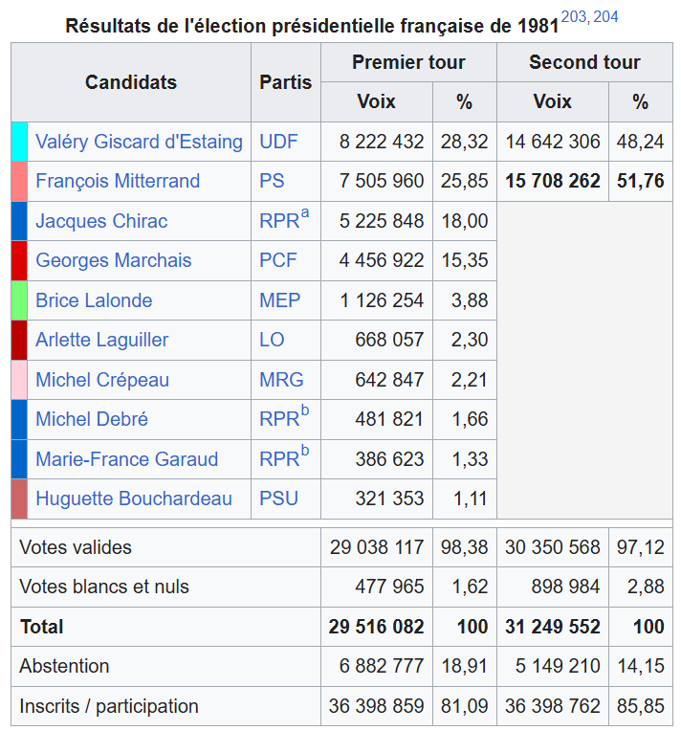Open the Huguette Bouchardeau link
The image size is (681, 731).
point(134,498)
